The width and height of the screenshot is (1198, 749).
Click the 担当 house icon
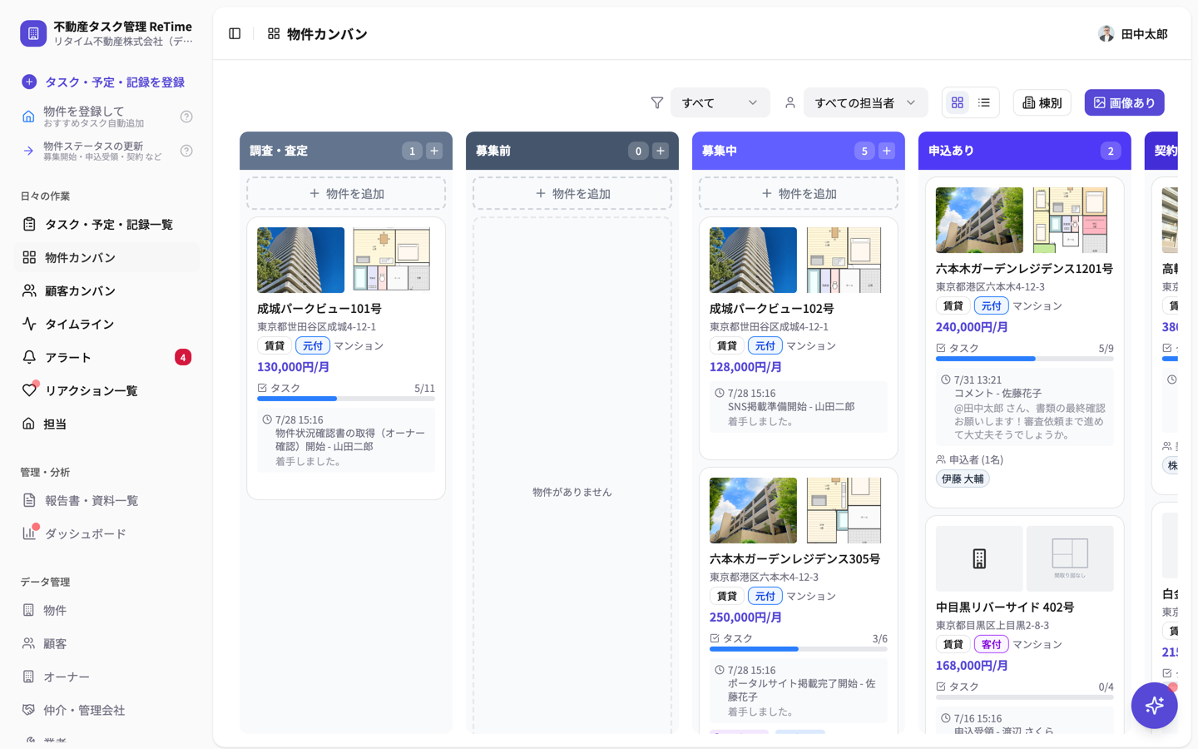pyautogui.click(x=29, y=424)
